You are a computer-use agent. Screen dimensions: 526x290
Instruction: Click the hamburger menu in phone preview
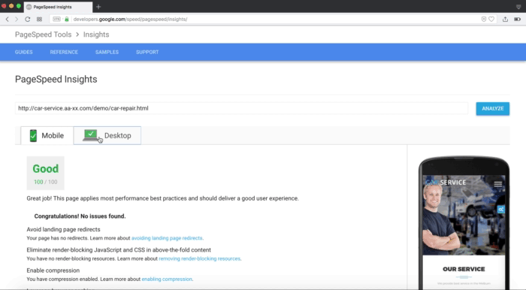[x=497, y=184]
